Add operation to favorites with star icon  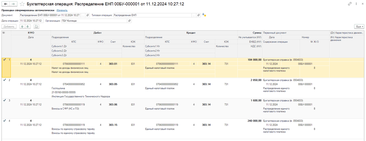[22, 4]
